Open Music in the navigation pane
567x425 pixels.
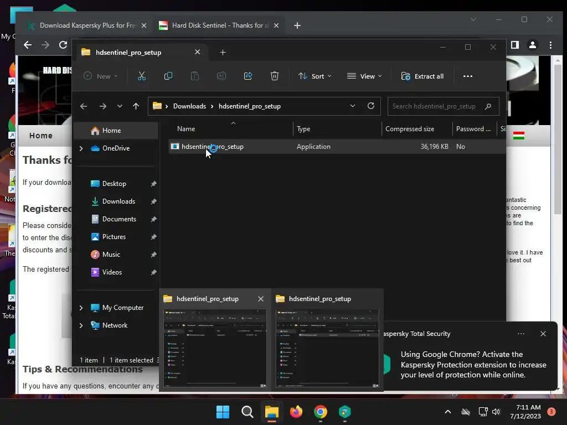[x=111, y=255]
